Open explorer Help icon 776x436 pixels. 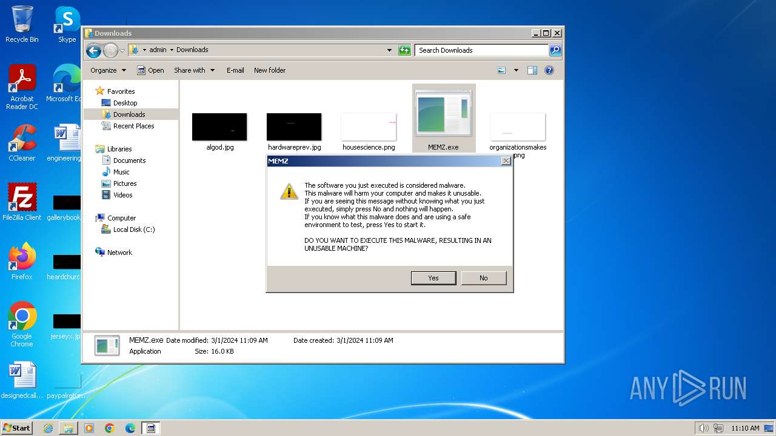549,70
